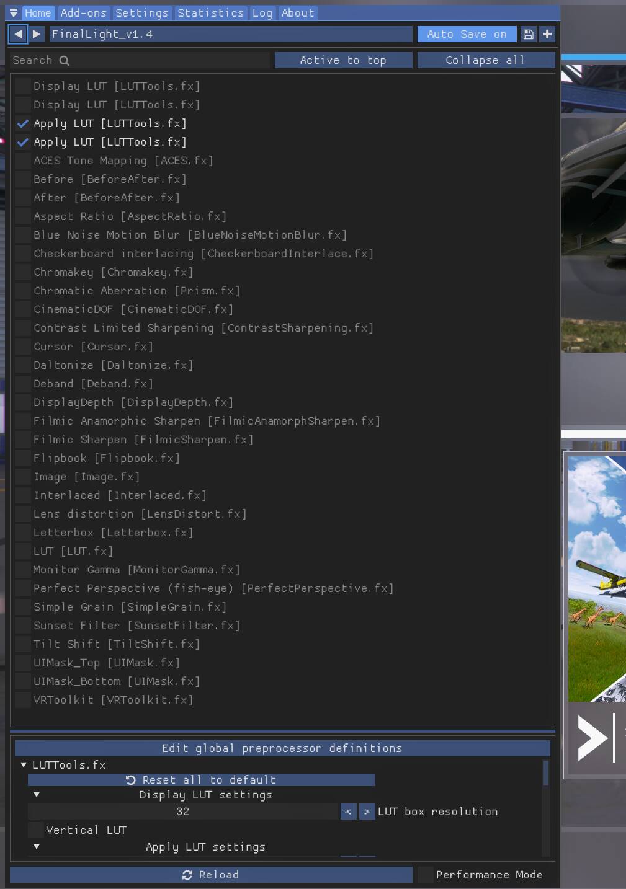Enable Chromatic Aberration [Prism.fx]
626x889 pixels.
click(x=23, y=291)
